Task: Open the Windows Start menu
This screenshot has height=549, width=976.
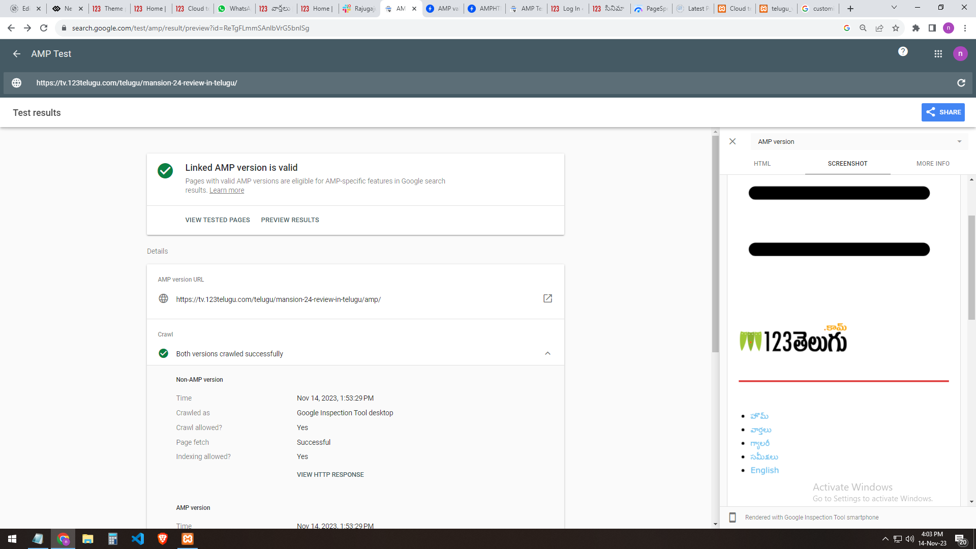Action: (x=12, y=539)
